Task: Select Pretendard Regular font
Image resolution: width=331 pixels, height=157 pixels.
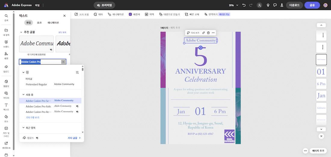Action: [50, 84]
